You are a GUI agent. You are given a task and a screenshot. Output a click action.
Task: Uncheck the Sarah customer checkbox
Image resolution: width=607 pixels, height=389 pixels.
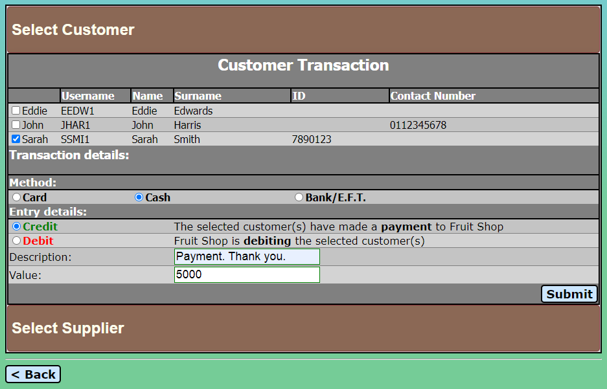coord(16,139)
